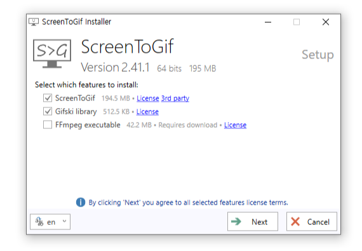Open the en language dropdown
Image resolution: width=362 pixels, height=251 pixels.
[50, 222]
